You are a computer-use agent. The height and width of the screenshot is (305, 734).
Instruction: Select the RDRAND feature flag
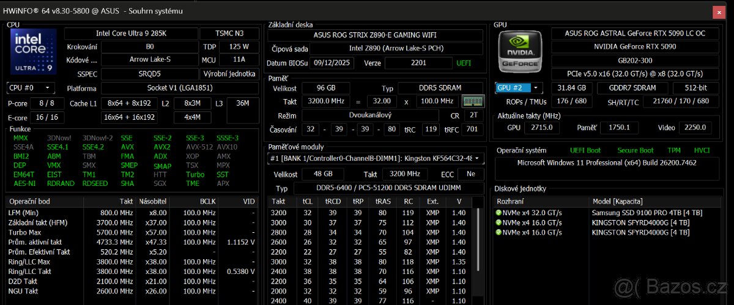[61, 183]
